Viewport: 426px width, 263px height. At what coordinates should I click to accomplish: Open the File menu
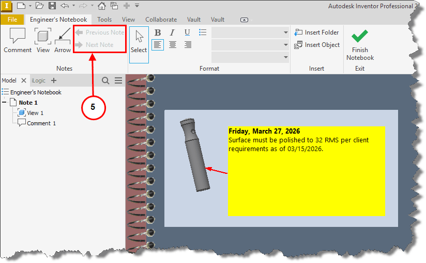pos(12,20)
